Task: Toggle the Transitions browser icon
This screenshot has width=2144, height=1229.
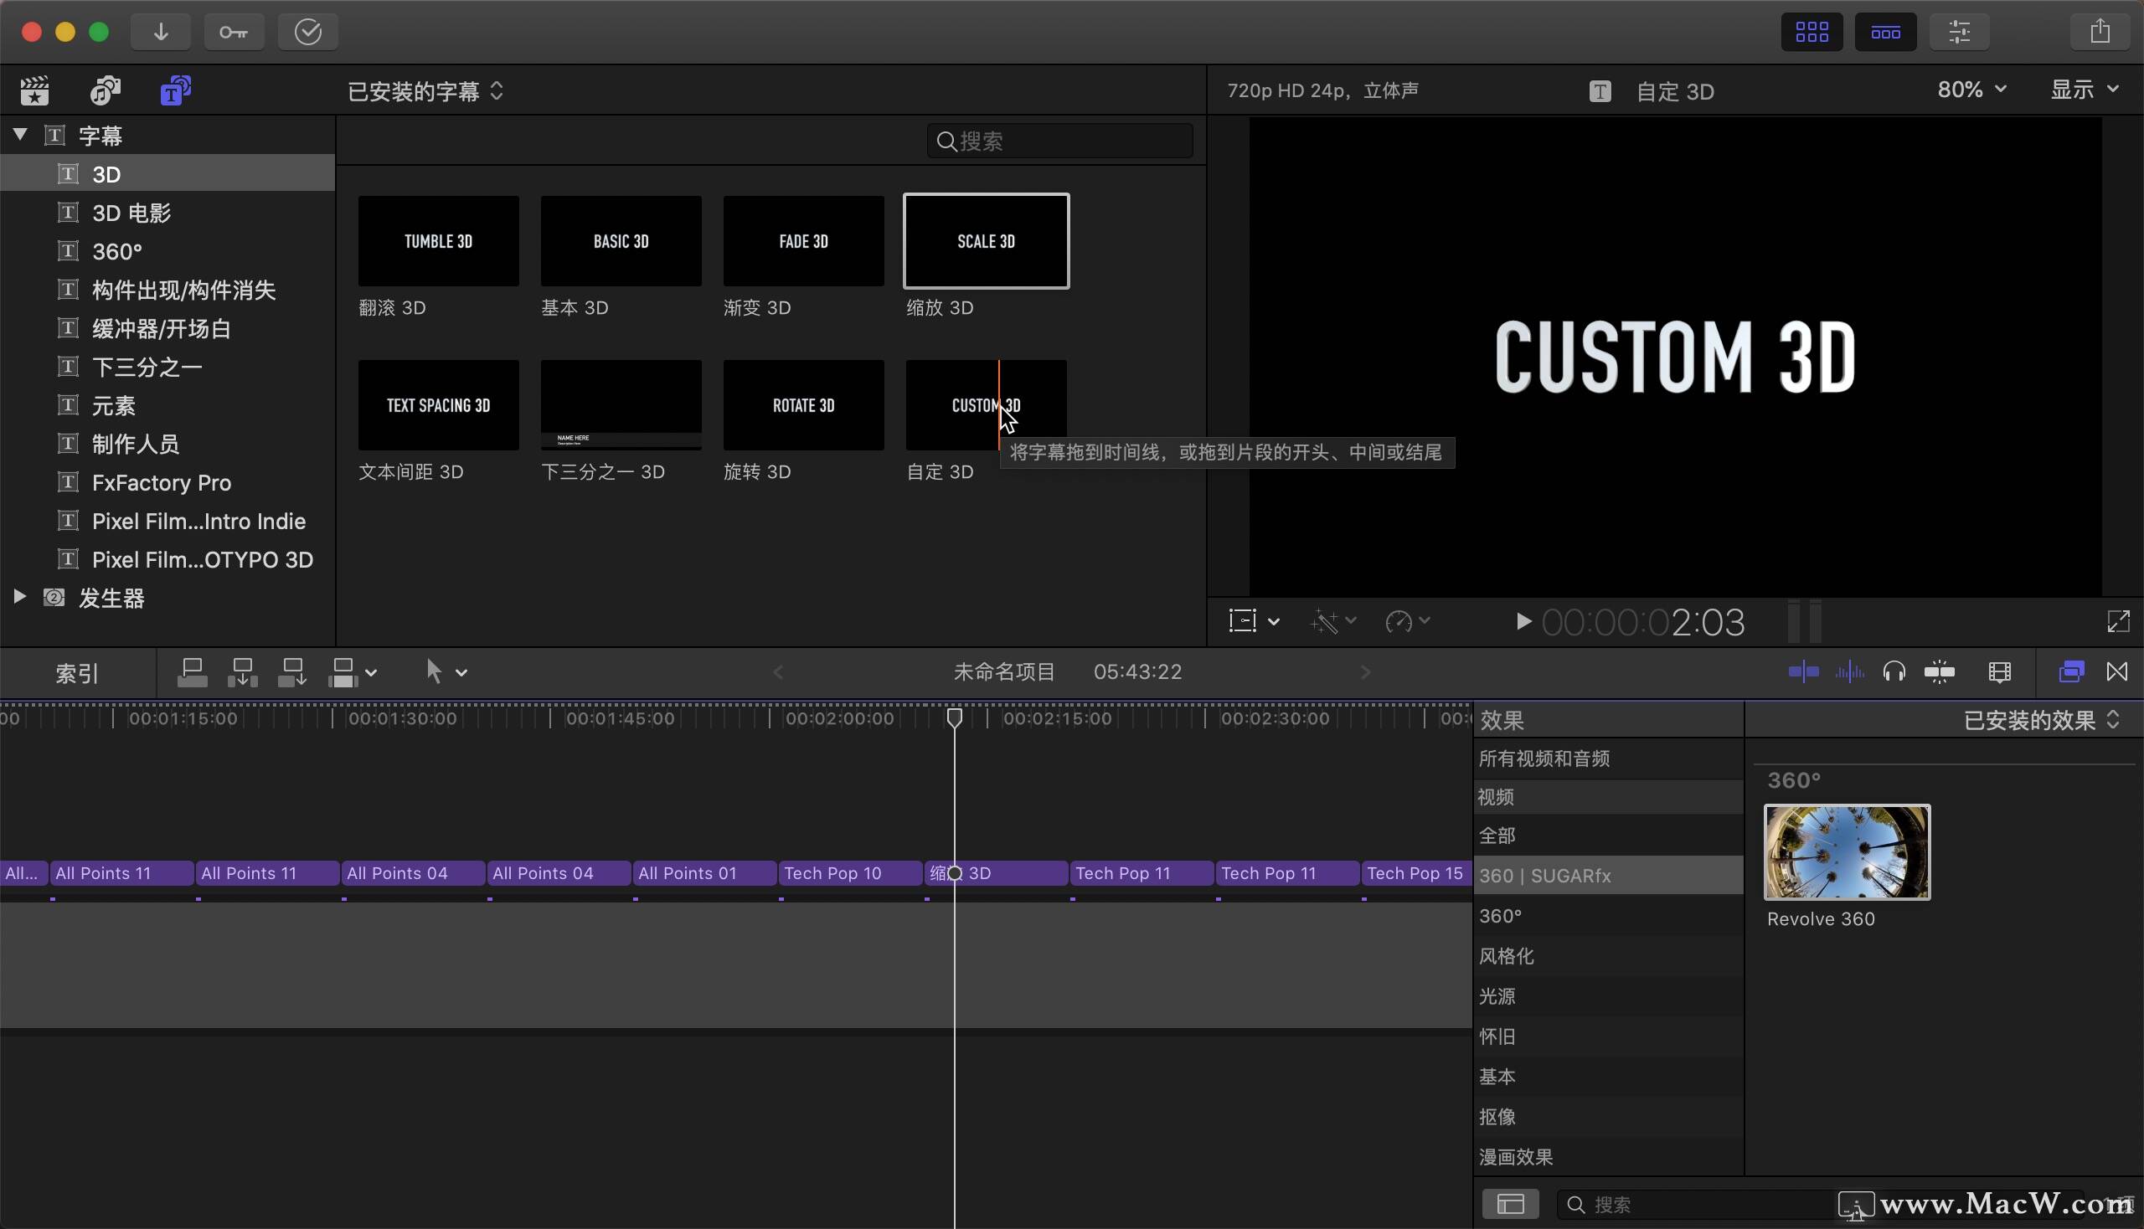Action: click(x=2116, y=672)
